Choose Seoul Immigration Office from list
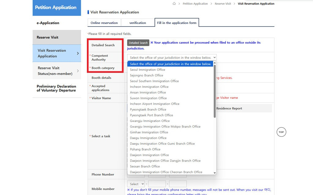The height and width of the screenshot is (195, 313). (147, 70)
